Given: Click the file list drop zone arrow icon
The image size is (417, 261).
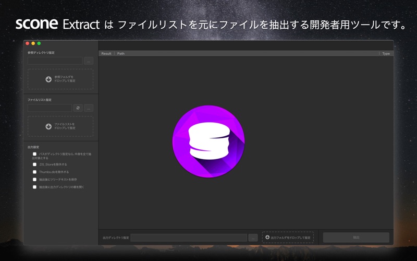Looking at the screenshot, I should [x=48, y=126].
